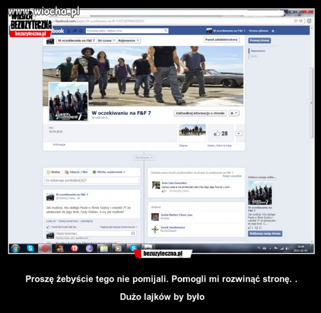
Task: Open the Informacje link
Action: (59, 145)
